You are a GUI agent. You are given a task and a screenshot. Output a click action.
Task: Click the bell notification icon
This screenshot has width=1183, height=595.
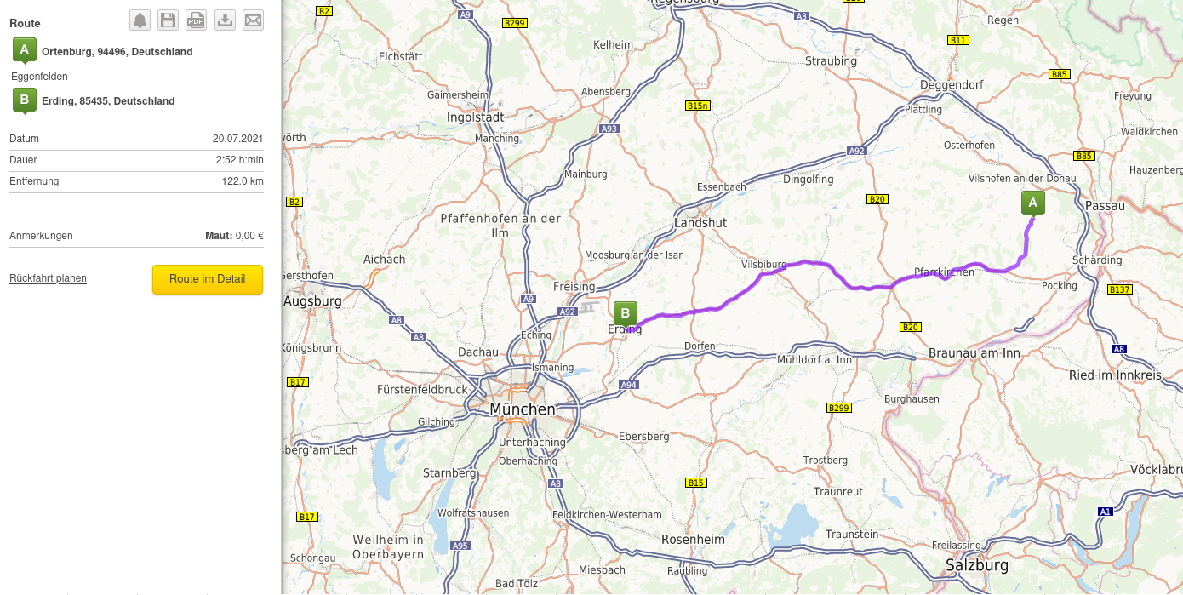coord(140,20)
